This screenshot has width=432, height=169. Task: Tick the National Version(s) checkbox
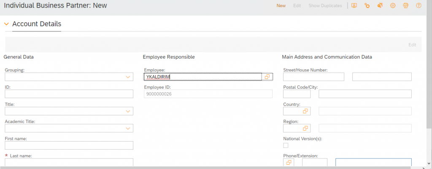click(286, 145)
